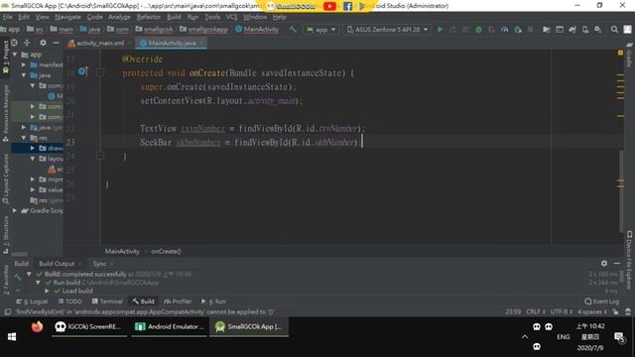Collapse the res folder node
This screenshot has width=635, height=357.
[24, 138]
